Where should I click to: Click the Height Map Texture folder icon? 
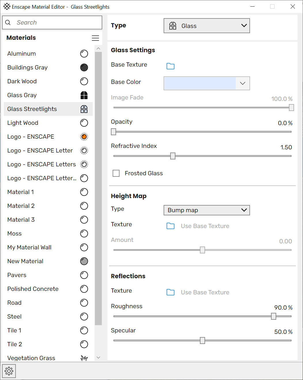tap(171, 226)
